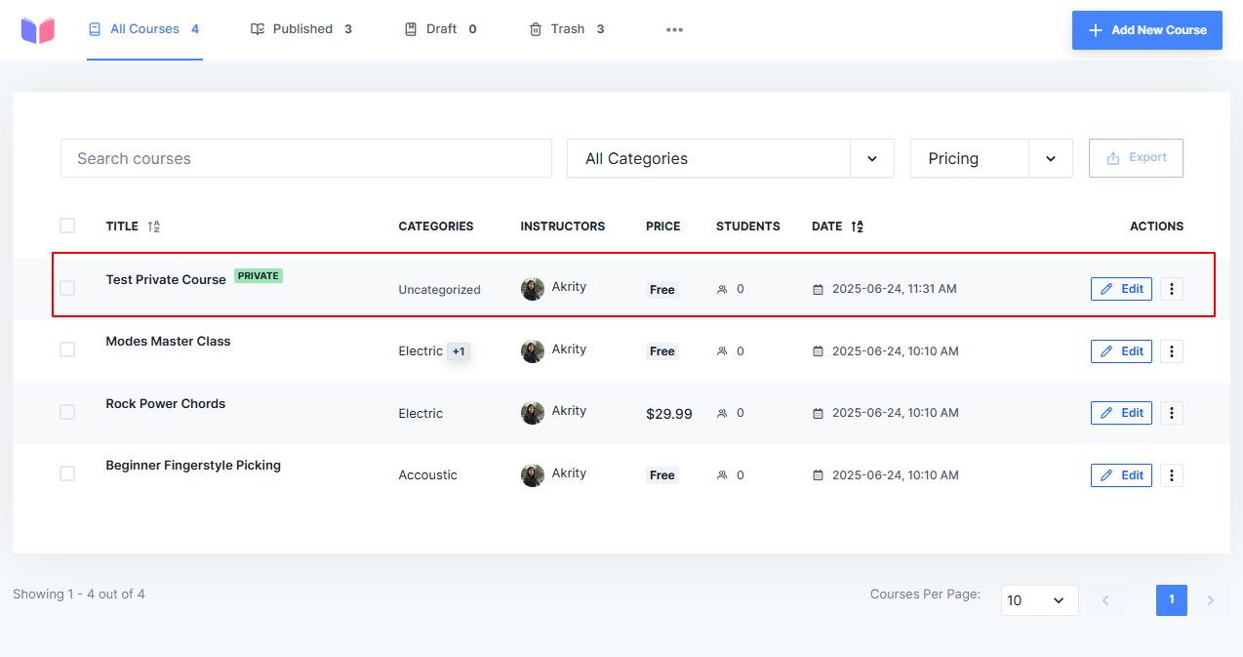Click the 2025-06-24, 11:31 AM date
Image resolution: width=1243 pixels, height=657 pixels.
895,290
